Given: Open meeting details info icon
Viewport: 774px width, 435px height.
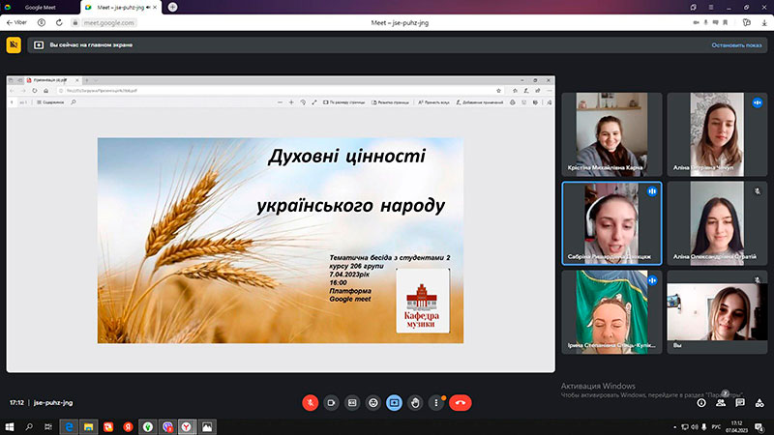Looking at the screenshot, I should (x=700, y=403).
